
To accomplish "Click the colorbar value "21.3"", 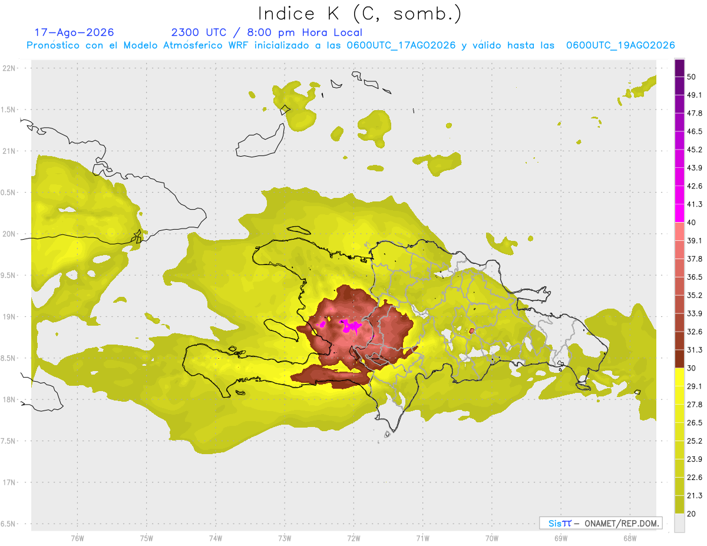I will point(694,495).
